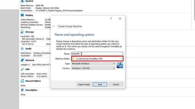Open the Machine Folder dropdown
The width and height of the screenshot is (195, 109).
point(121,58)
